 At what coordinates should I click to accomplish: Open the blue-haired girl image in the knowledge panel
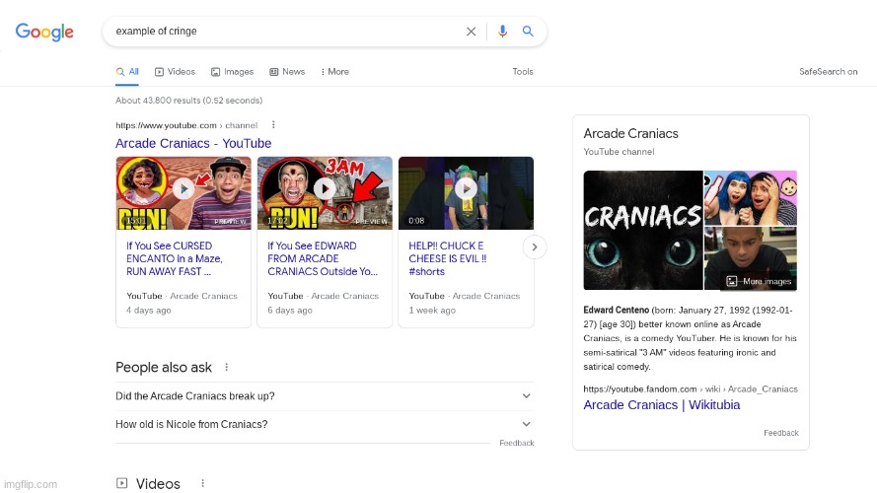click(x=751, y=198)
